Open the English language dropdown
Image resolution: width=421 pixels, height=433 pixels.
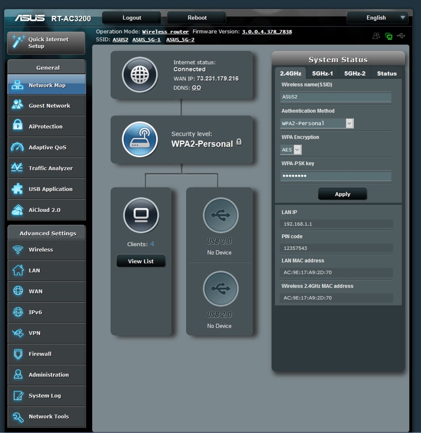click(x=377, y=18)
